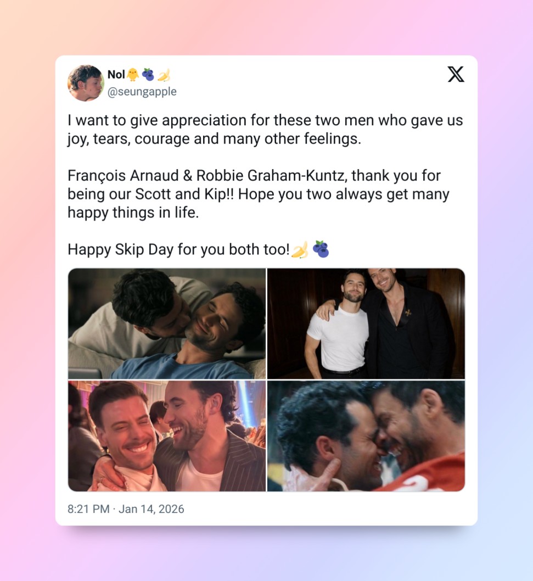Click the blueberries emoji beside display name
The height and width of the screenshot is (581, 533).
click(148, 75)
